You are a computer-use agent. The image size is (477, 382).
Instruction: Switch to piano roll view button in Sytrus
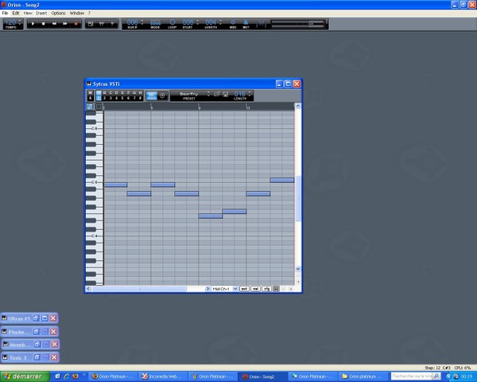pyautogui.click(x=151, y=95)
